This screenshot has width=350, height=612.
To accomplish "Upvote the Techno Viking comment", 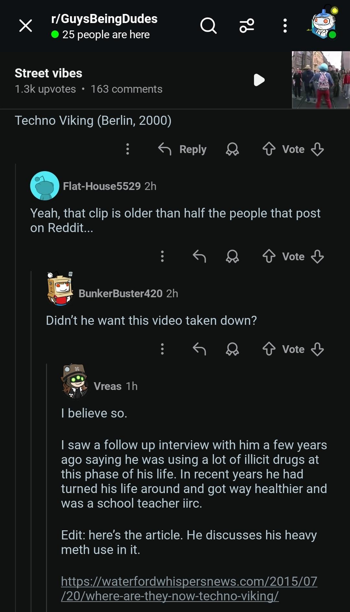I will pos(269,149).
